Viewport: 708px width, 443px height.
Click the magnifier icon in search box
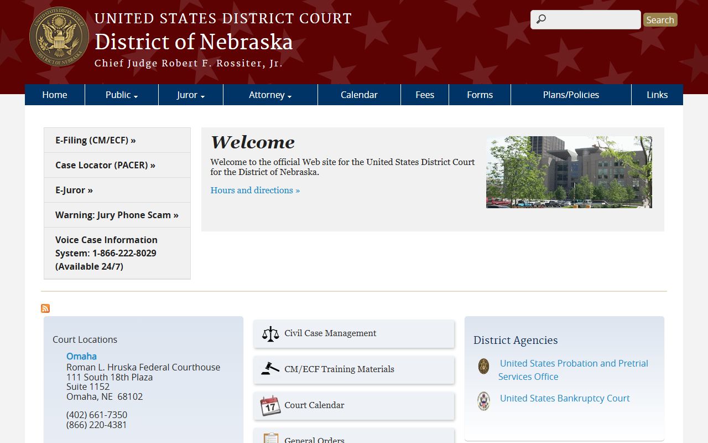(541, 19)
